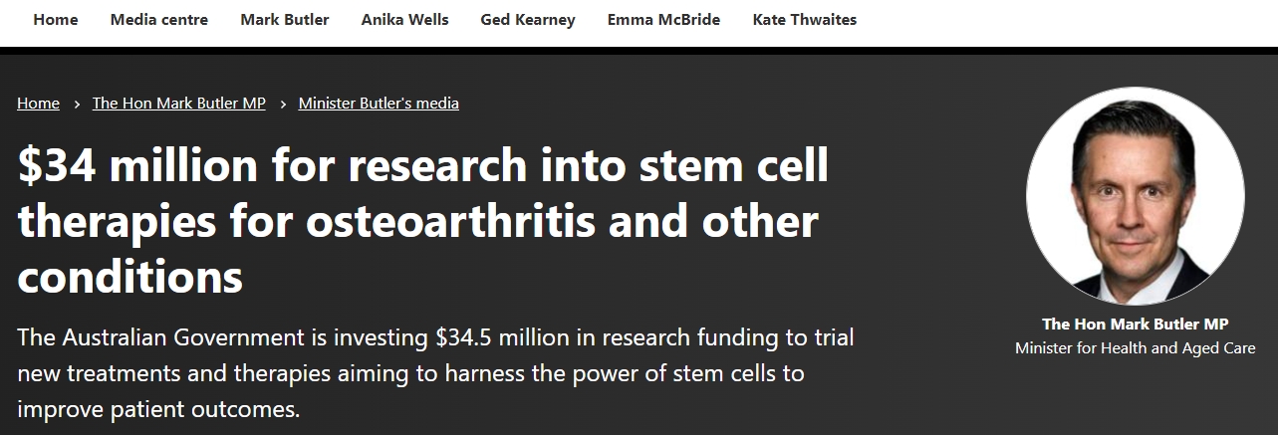Click the word 'conditions' in the headline
Viewport: 1278px width, 435px height.
(x=130, y=276)
